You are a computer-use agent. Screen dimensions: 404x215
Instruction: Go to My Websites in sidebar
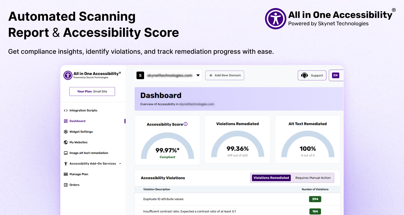(78, 142)
